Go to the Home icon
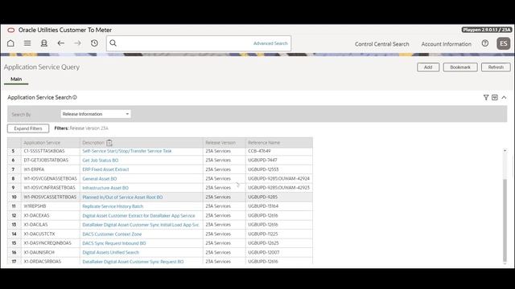Viewport: 515px width, 289px height. (10, 43)
